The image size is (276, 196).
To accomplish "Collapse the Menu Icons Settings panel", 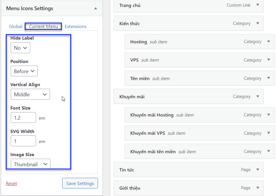I will click(x=96, y=8).
